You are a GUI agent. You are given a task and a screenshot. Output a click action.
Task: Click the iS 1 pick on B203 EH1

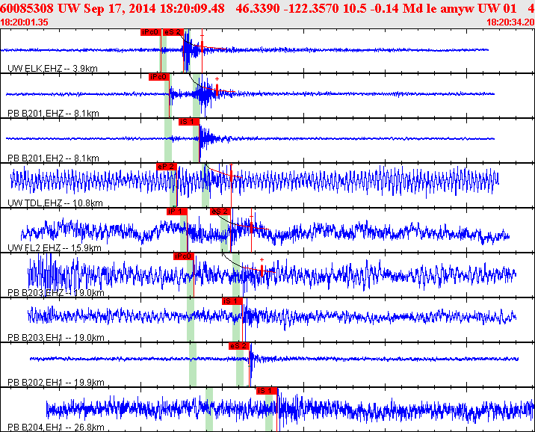[232, 300]
